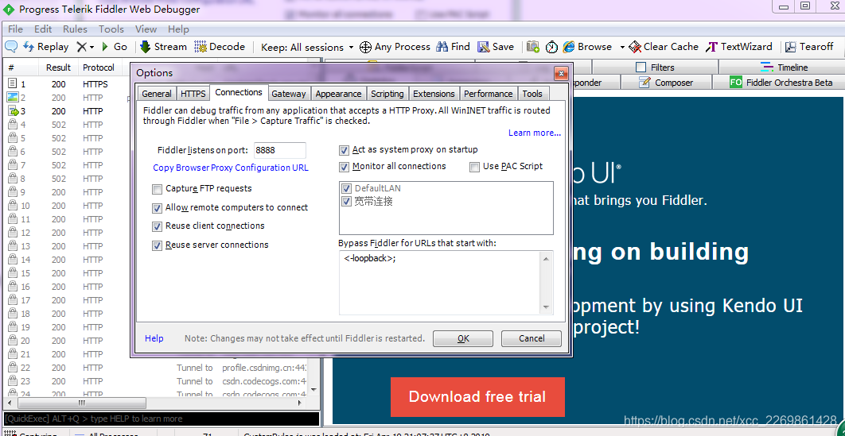Click the camera screenshot toolbar icon
845x436 pixels.
coord(533,47)
